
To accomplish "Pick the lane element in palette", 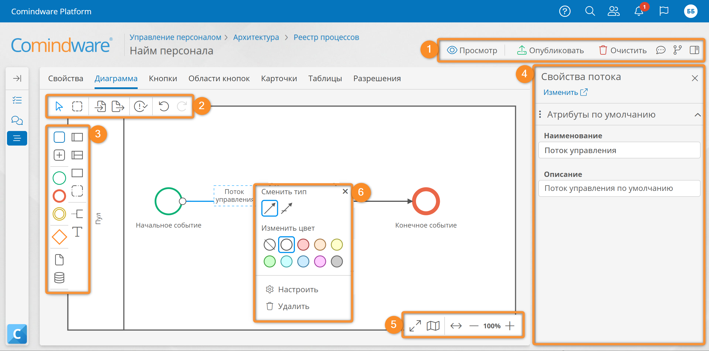I will coord(77,155).
